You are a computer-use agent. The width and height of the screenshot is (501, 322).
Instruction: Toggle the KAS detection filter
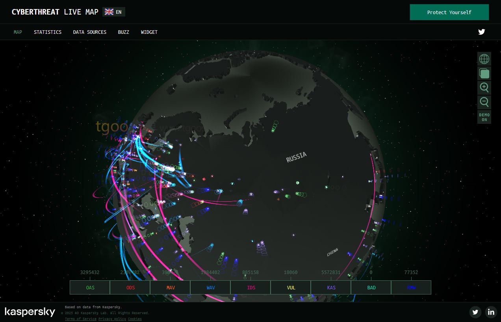331,287
